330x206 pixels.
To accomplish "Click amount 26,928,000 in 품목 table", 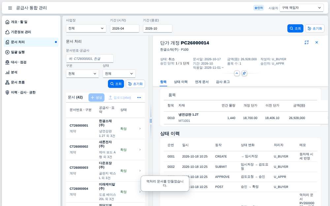I will click(297, 118).
